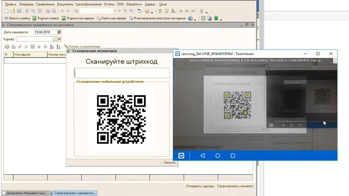Open Help via yellow info icon
This screenshot has height=196, width=349.
pos(147,11)
